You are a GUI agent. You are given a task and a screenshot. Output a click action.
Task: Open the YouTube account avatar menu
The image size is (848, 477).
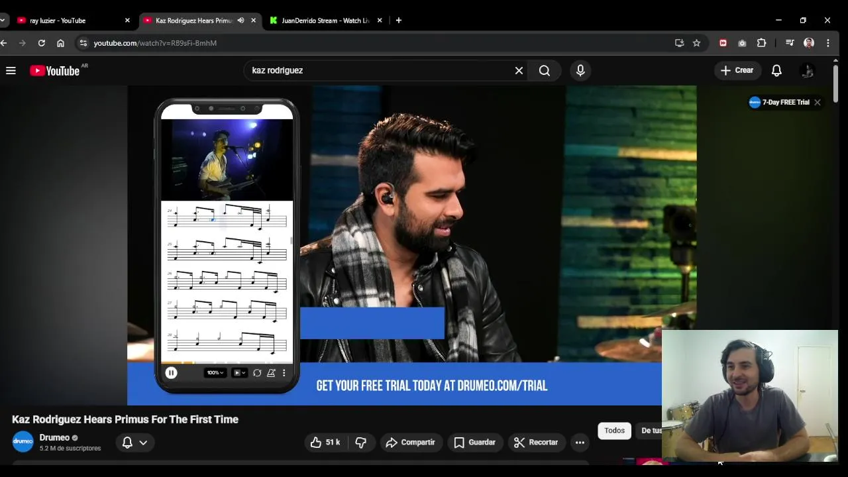807,70
